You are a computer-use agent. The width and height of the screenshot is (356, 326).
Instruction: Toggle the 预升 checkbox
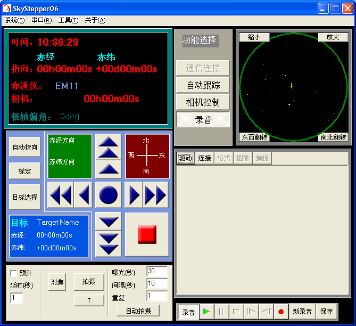coord(13,273)
